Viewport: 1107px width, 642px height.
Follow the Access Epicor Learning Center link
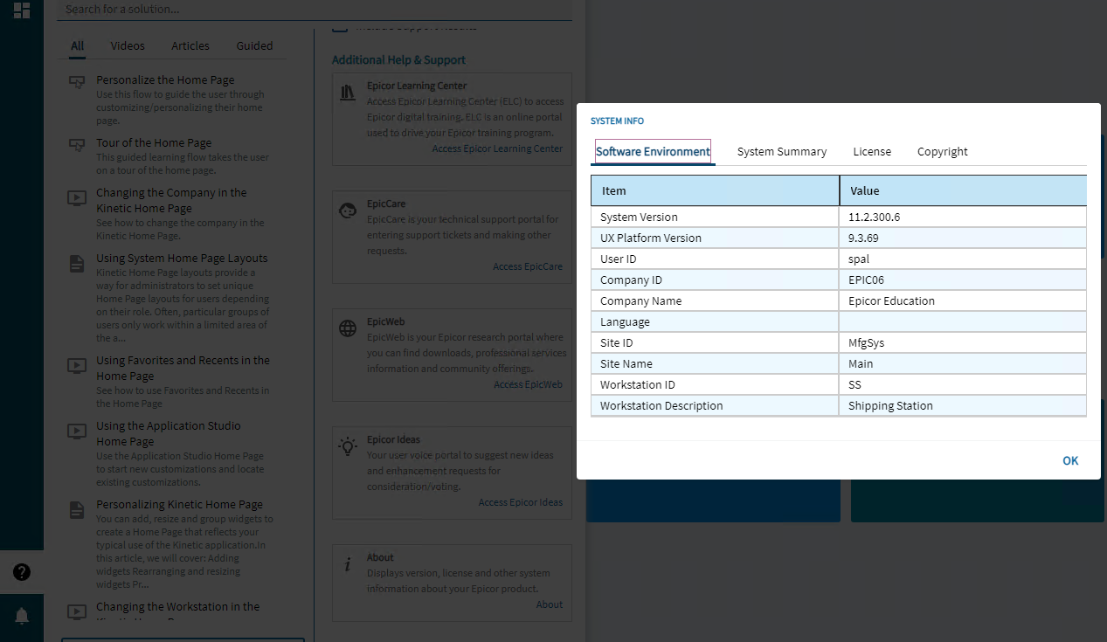pos(497,148)
